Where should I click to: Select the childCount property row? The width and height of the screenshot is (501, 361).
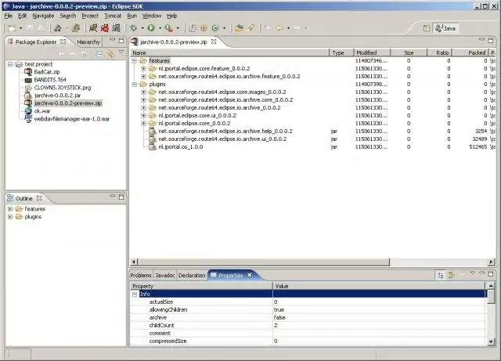[308, 326]
